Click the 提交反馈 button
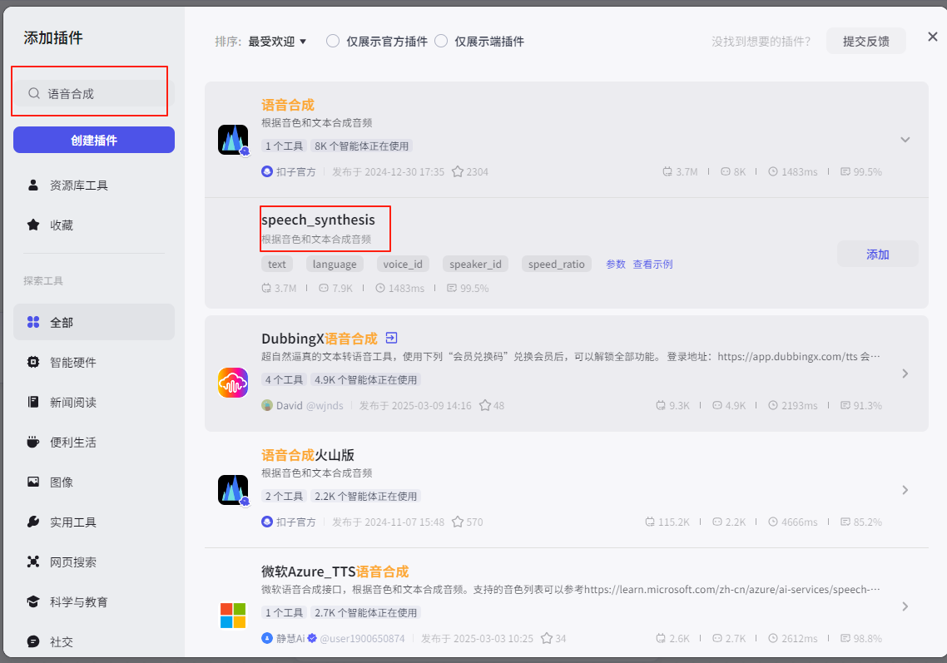The height and width of the screenshot is (663, 947). (865, 41)
